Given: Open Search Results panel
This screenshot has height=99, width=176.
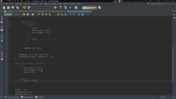Looking at the screenshot, I should pos(12,97).
